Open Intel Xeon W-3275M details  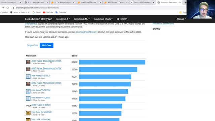[41, 90]
